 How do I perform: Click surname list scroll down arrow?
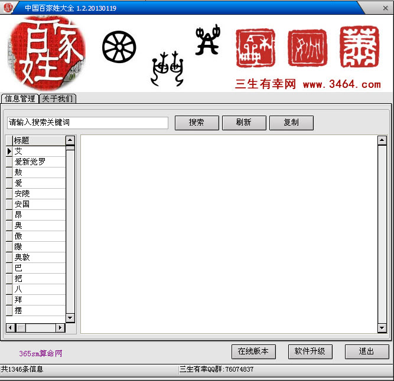[70, 318]
